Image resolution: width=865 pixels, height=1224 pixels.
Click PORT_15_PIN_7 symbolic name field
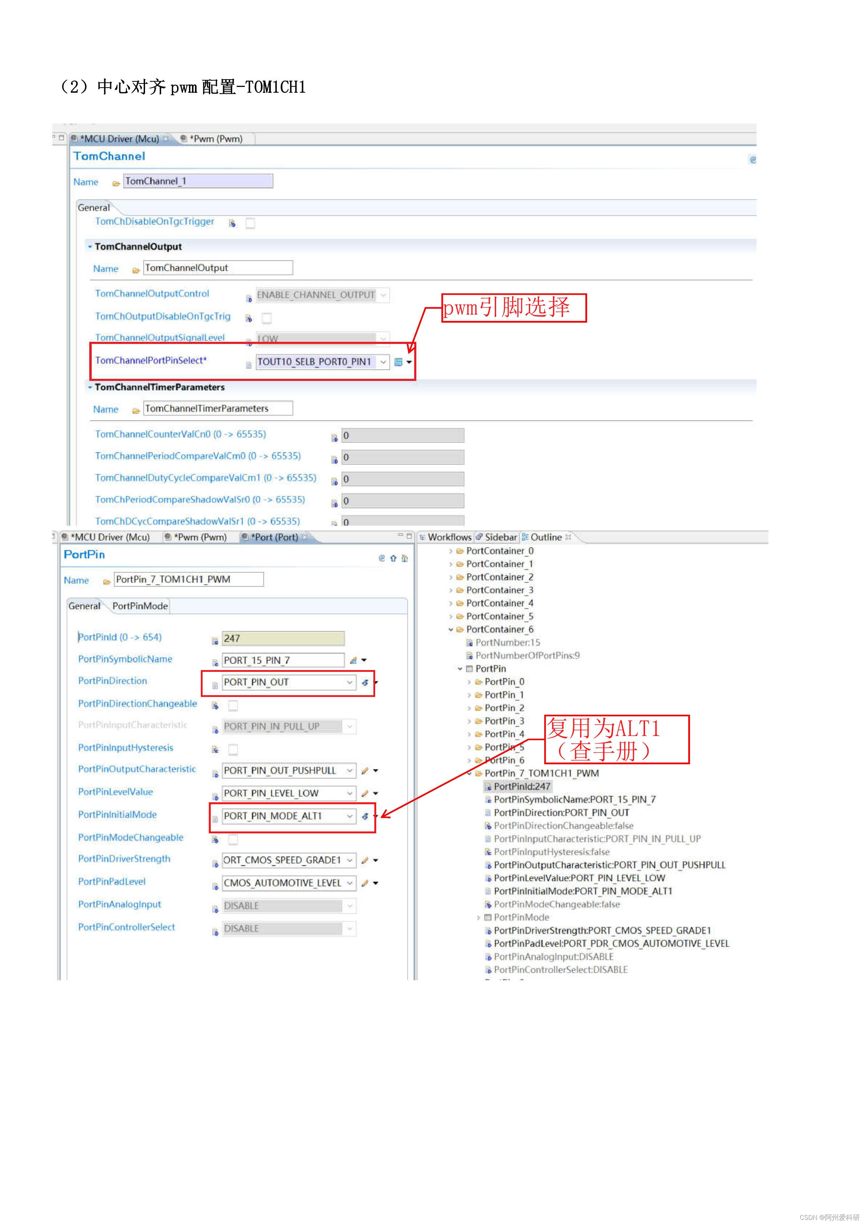tap(283, 661)
